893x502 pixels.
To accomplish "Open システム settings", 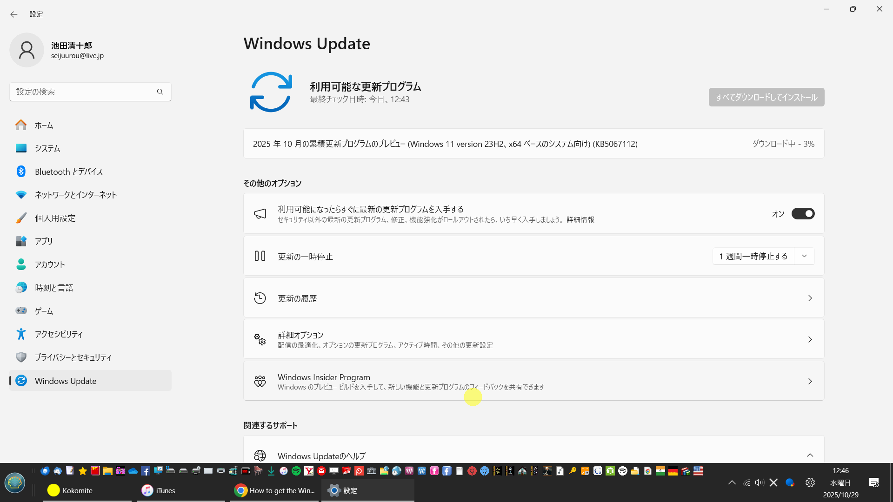I will click(90, 148).
